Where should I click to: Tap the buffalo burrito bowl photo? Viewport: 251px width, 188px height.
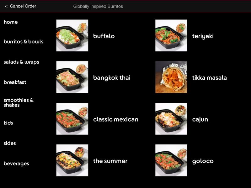tap(72, 35)
